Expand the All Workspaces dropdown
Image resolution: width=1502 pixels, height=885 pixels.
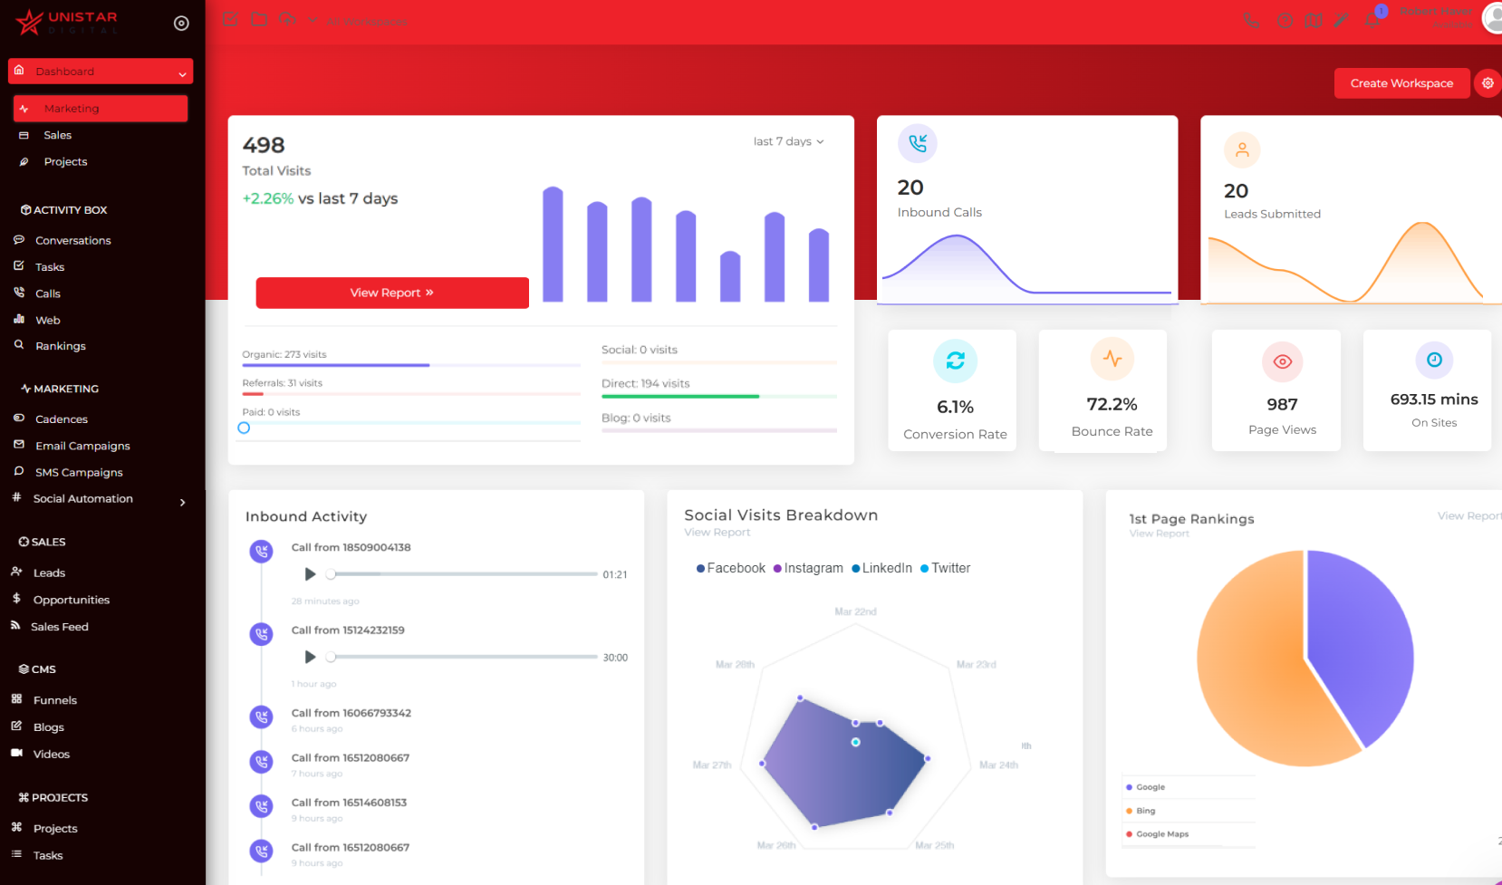359,20
